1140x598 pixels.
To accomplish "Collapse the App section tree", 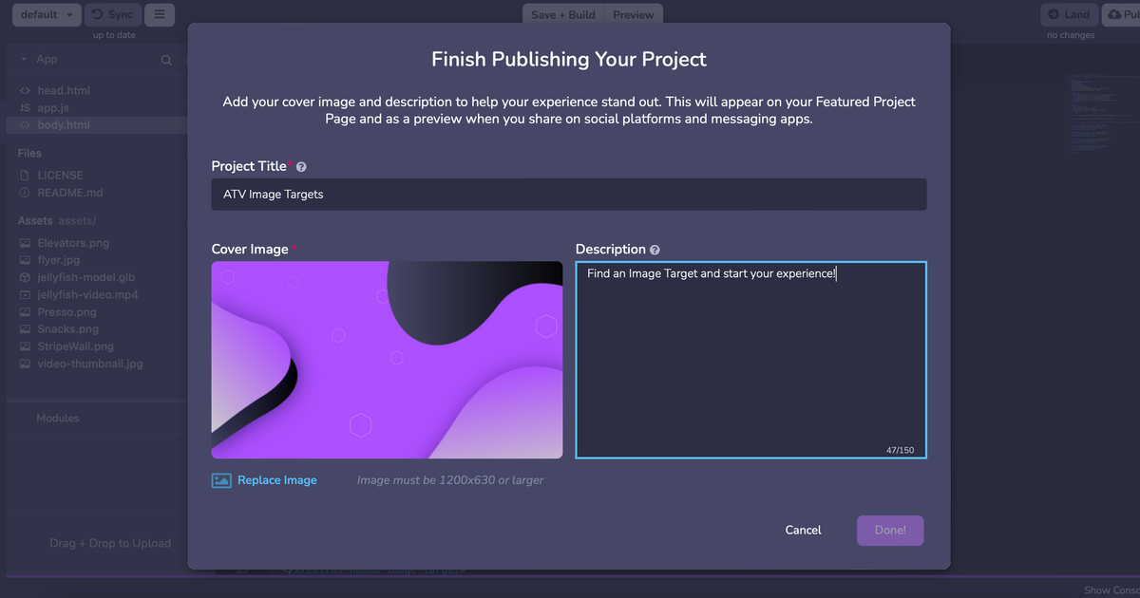I will [24, 60].
